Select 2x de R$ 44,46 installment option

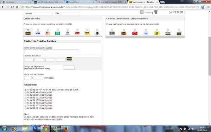26,93
